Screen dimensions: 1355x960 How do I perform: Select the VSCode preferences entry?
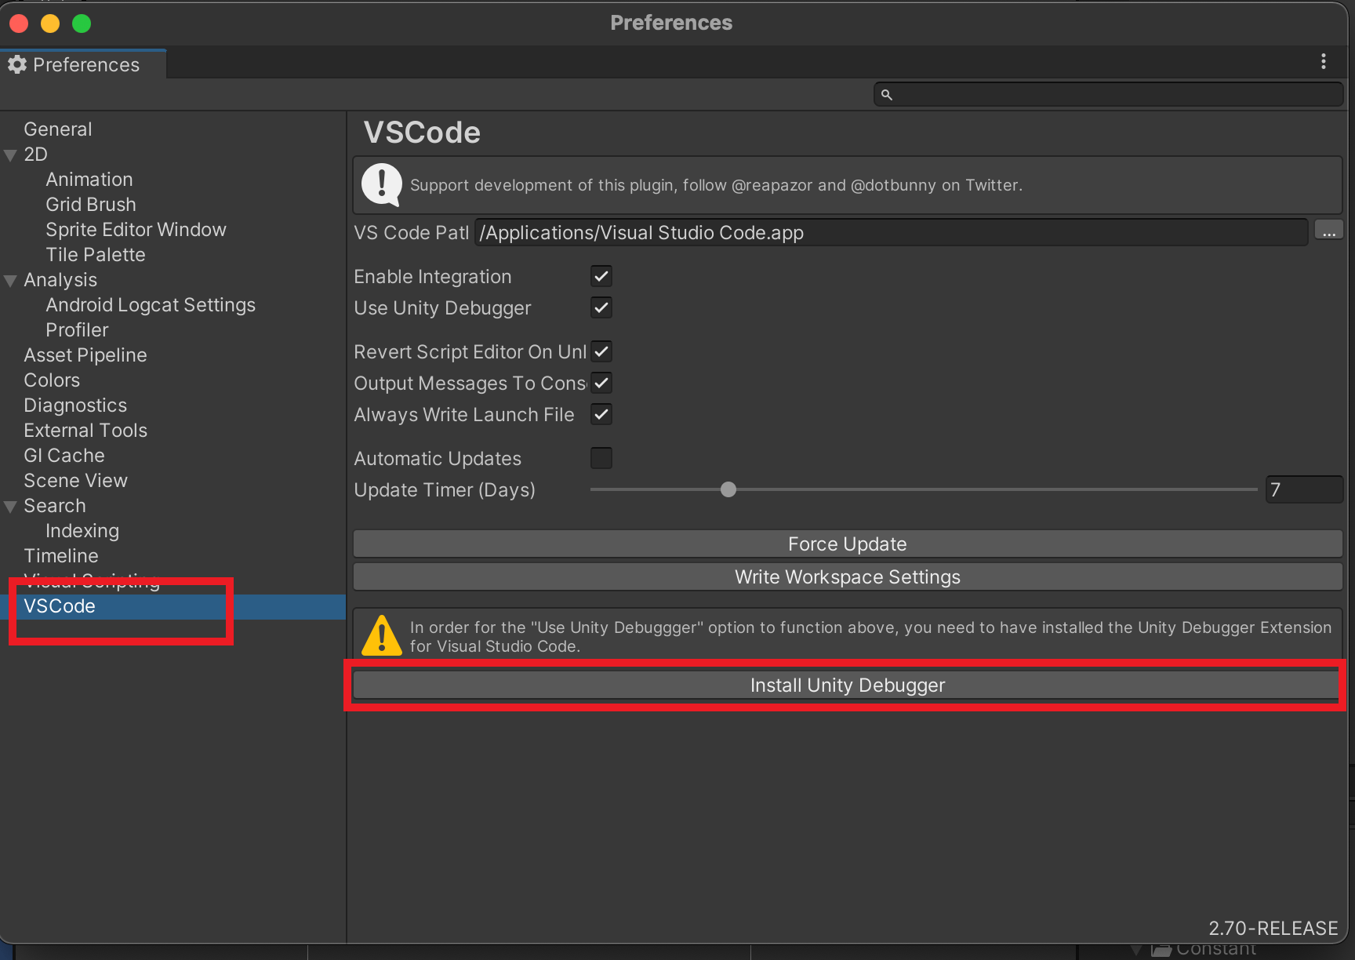[x=173, y=606]
